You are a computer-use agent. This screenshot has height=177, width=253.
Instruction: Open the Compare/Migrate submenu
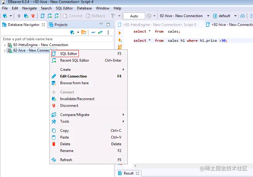[x=88, y=115]
